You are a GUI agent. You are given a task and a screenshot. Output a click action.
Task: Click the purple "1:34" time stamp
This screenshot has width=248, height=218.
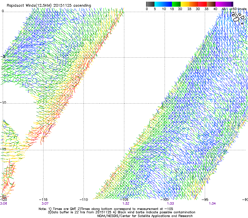coord(212,204)
